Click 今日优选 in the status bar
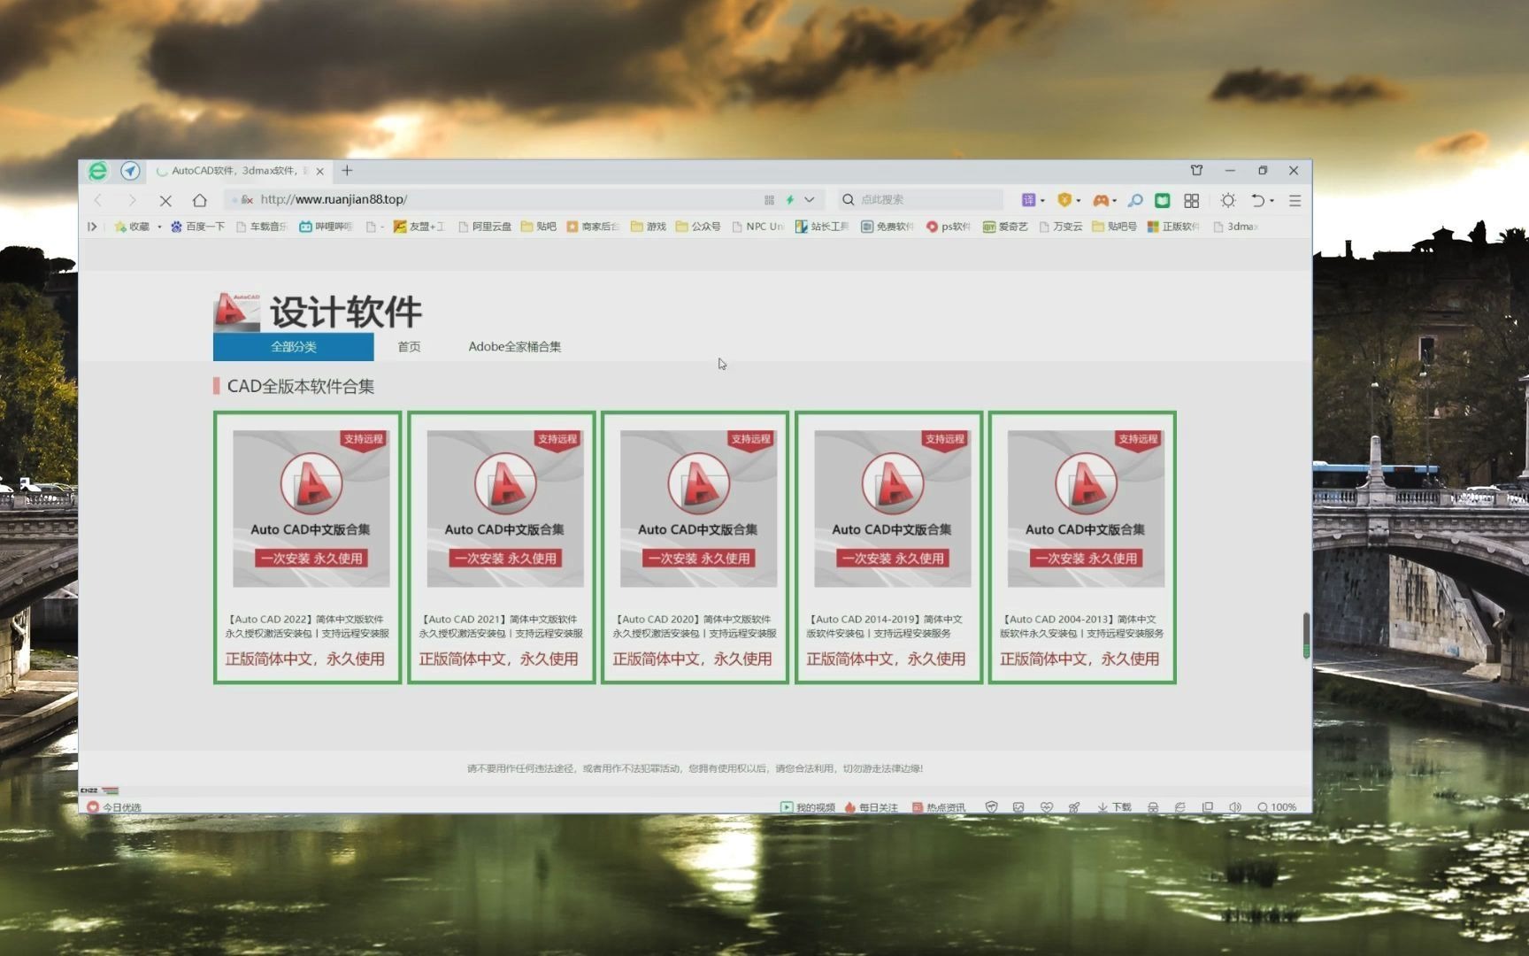Image resolution: width=1529 pixels, height=956 pixels. pyautogui.click(x=114, y=807)
